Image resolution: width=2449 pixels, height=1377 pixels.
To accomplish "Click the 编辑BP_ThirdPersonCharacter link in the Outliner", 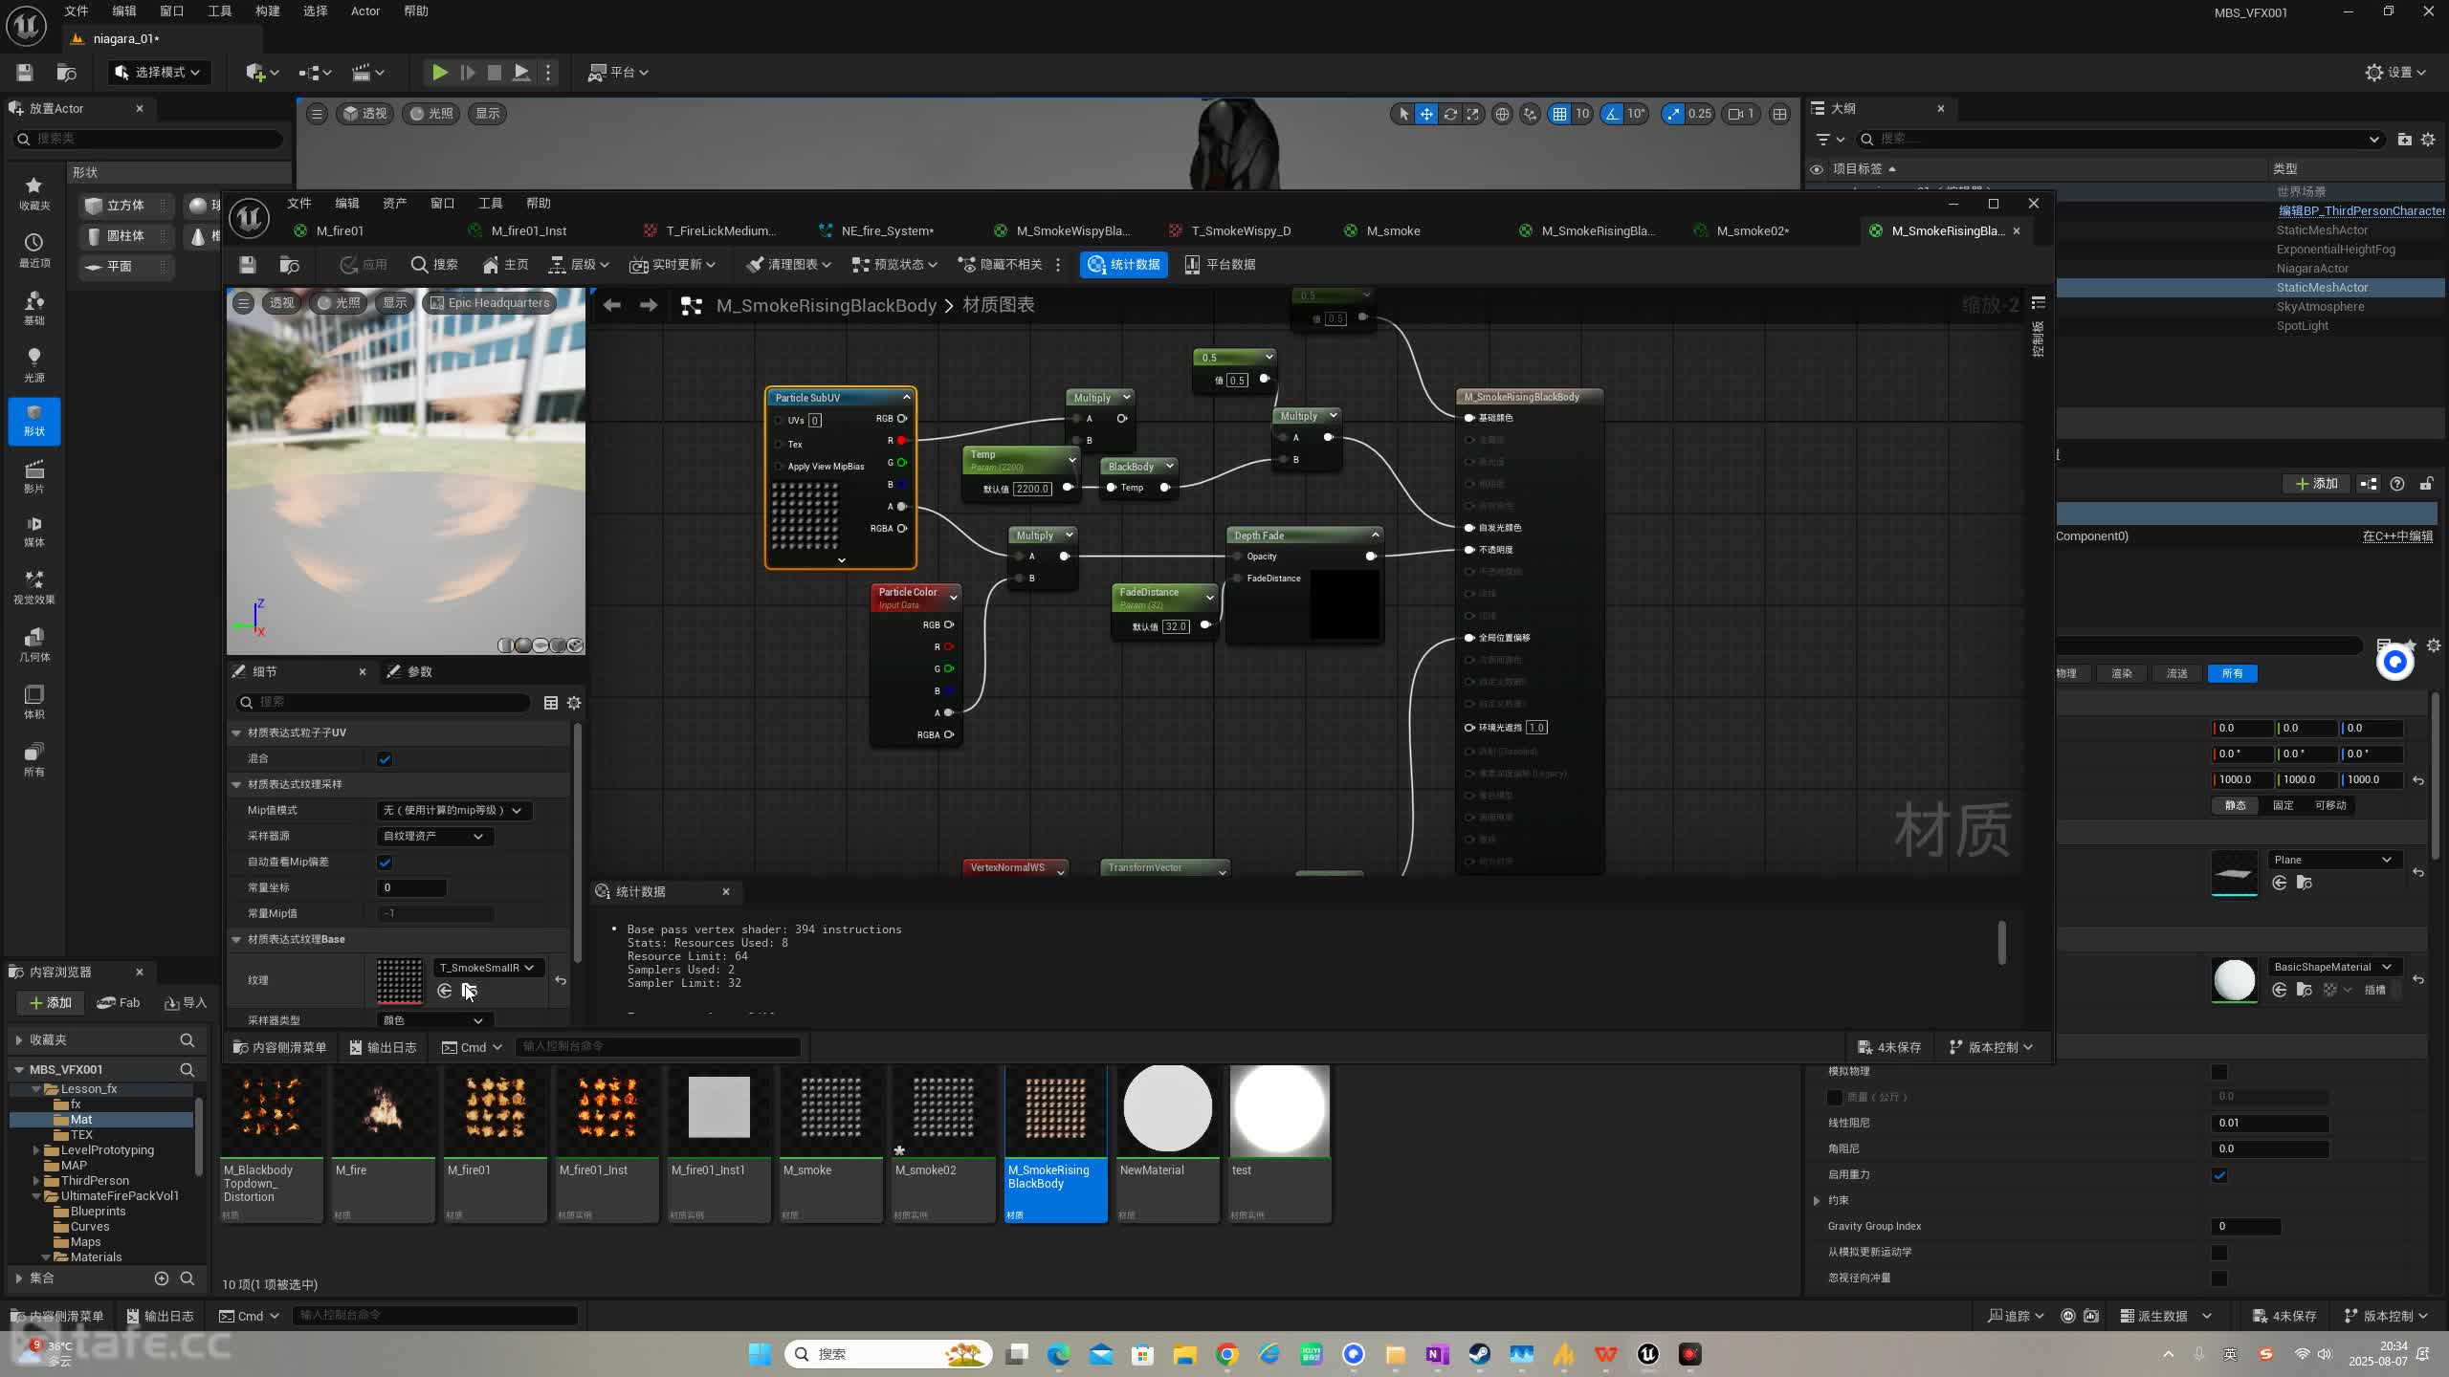I will 2361,211.
